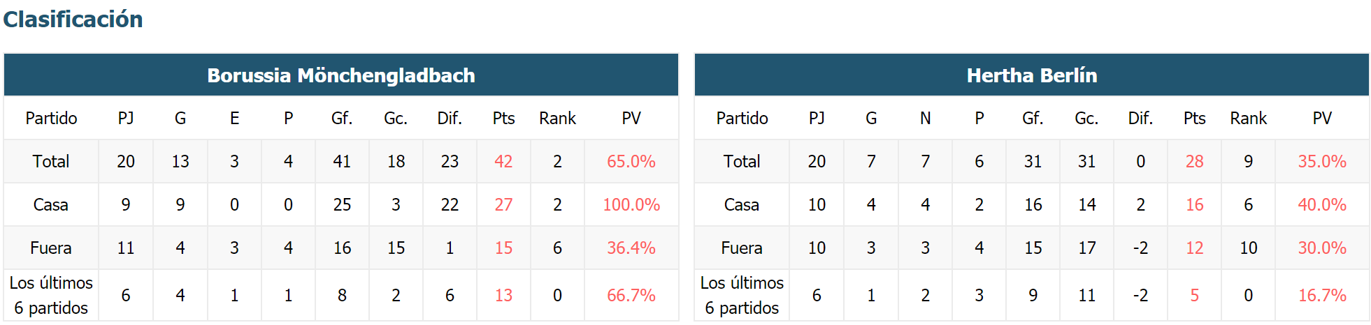
Task: Click Hertha's home points value 16
Action: (x=1194, y=204)
